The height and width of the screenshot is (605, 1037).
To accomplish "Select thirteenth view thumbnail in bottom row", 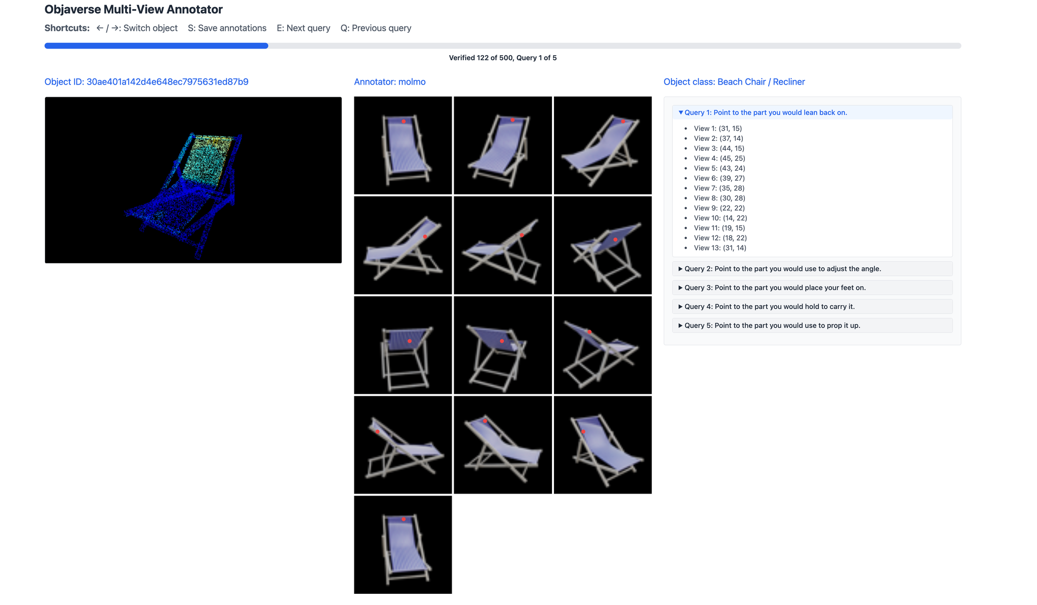I will click(x=403, y=545).
